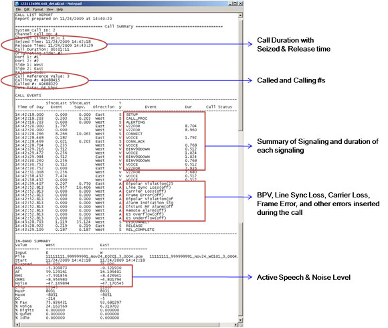
Task: Click the 'CALL_PROC' event entry
Action: (136, 118)
